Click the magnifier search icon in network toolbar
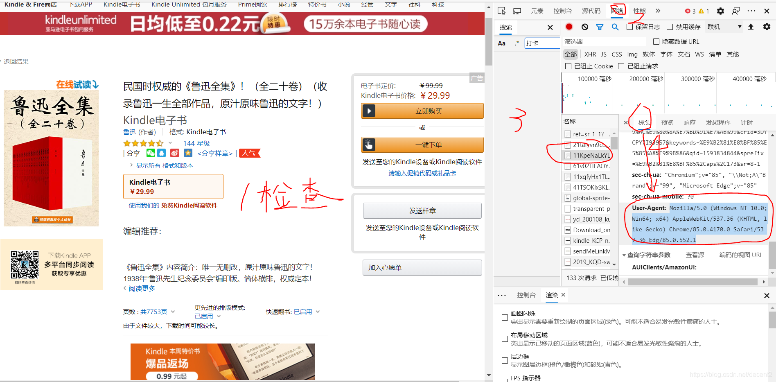The image size is (776, 382). (x=615, y=27)
